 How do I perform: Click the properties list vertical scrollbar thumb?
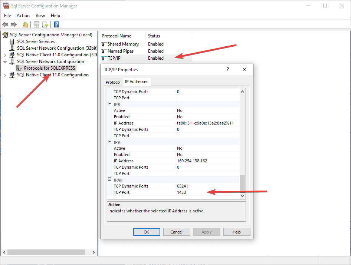click(x=242, y=183)
